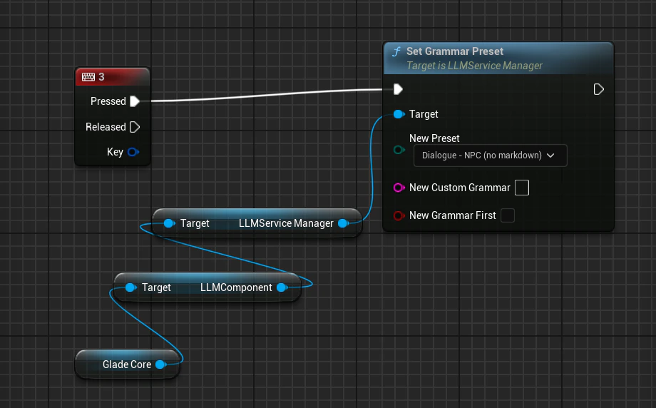Image resolution: width=656 pixels, height=408 pixels.
Task: Click the Released execution pin on key 3 node
Action: 135,127
